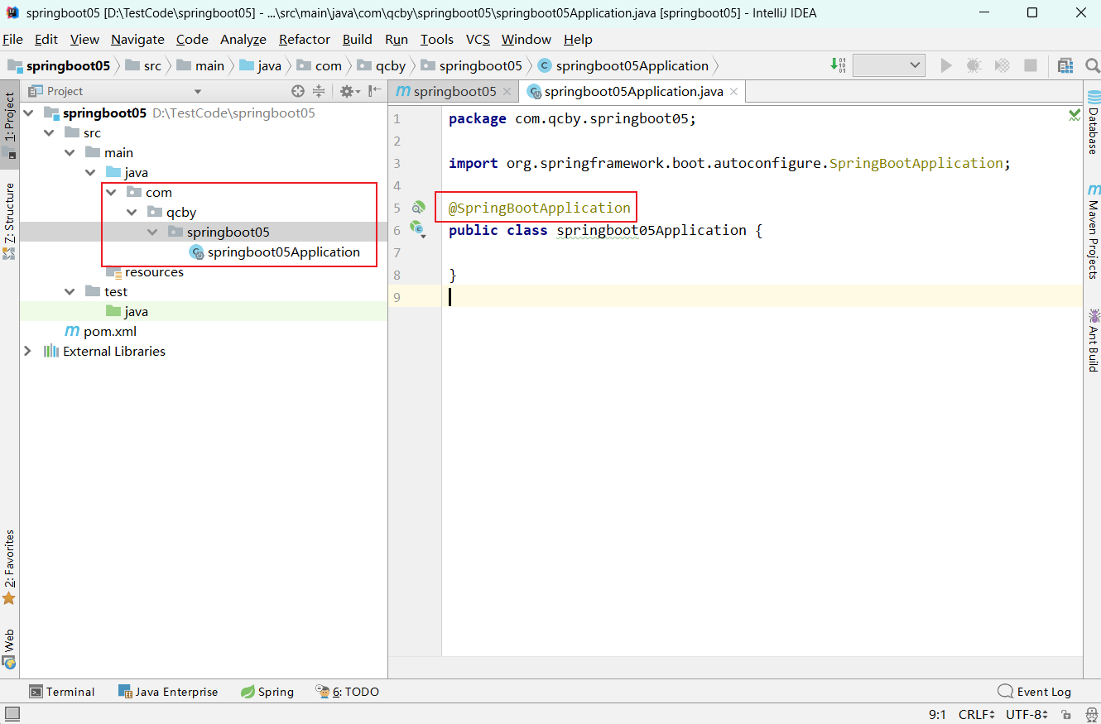The width and height of the screenshot is (1101, 724).
Task: Collapse the src folder node
Action: (x=49, y=133)
